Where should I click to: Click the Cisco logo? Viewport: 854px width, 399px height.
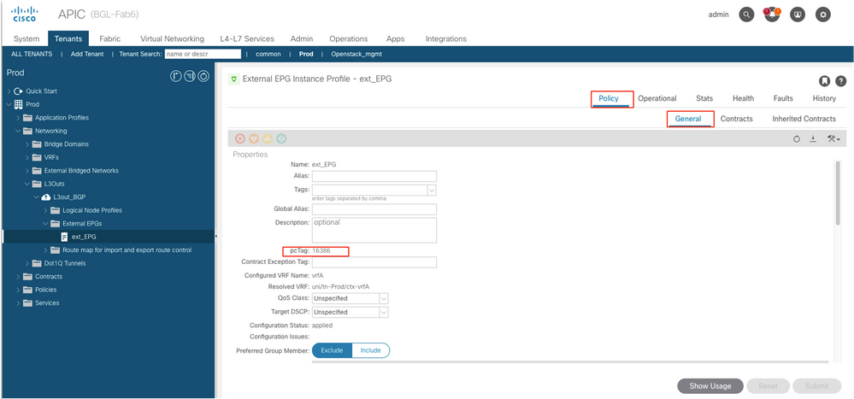coord(25,15)
